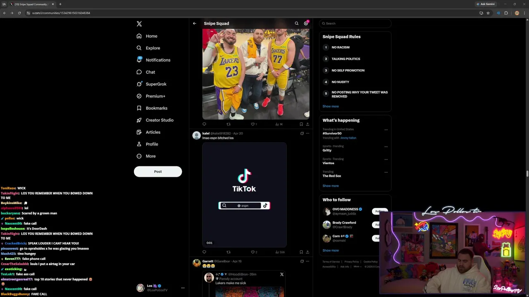Click the browser address bar URL
Viewport: 529px width, 297px height.
click(61, 13)
